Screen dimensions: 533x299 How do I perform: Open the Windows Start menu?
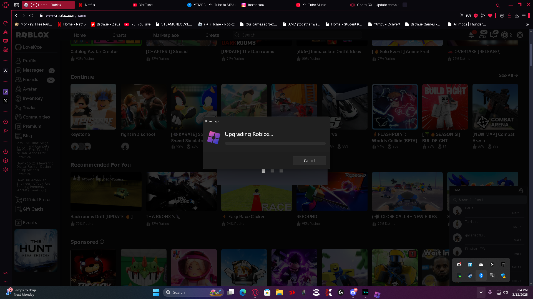click(x=156, y=292)
